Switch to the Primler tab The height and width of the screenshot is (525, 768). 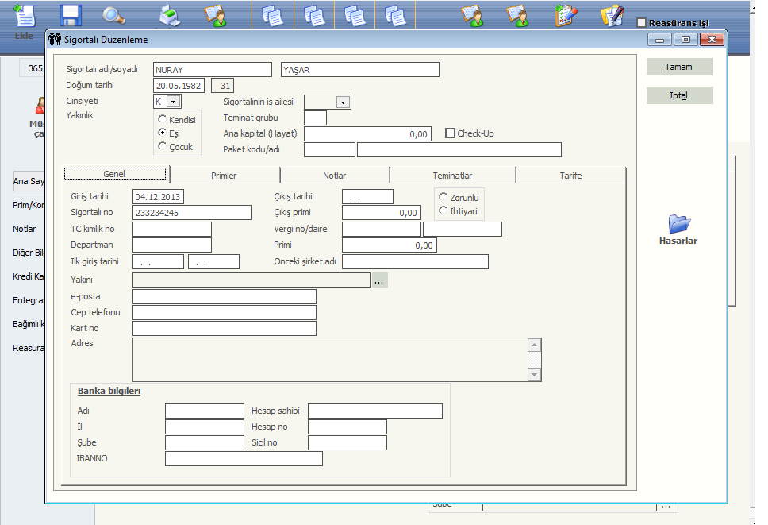pos(224,176)
